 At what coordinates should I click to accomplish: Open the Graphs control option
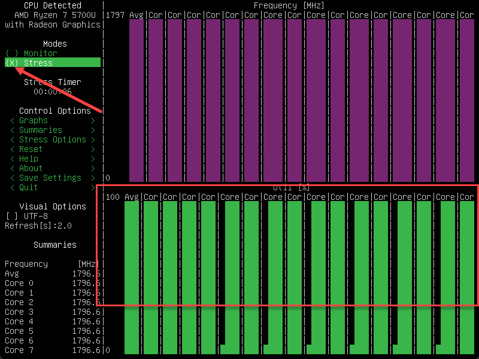[x=53, y=120]
